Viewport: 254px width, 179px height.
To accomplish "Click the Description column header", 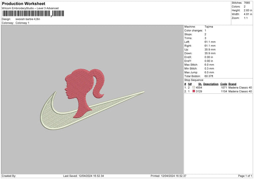I will tap(211, 84).
